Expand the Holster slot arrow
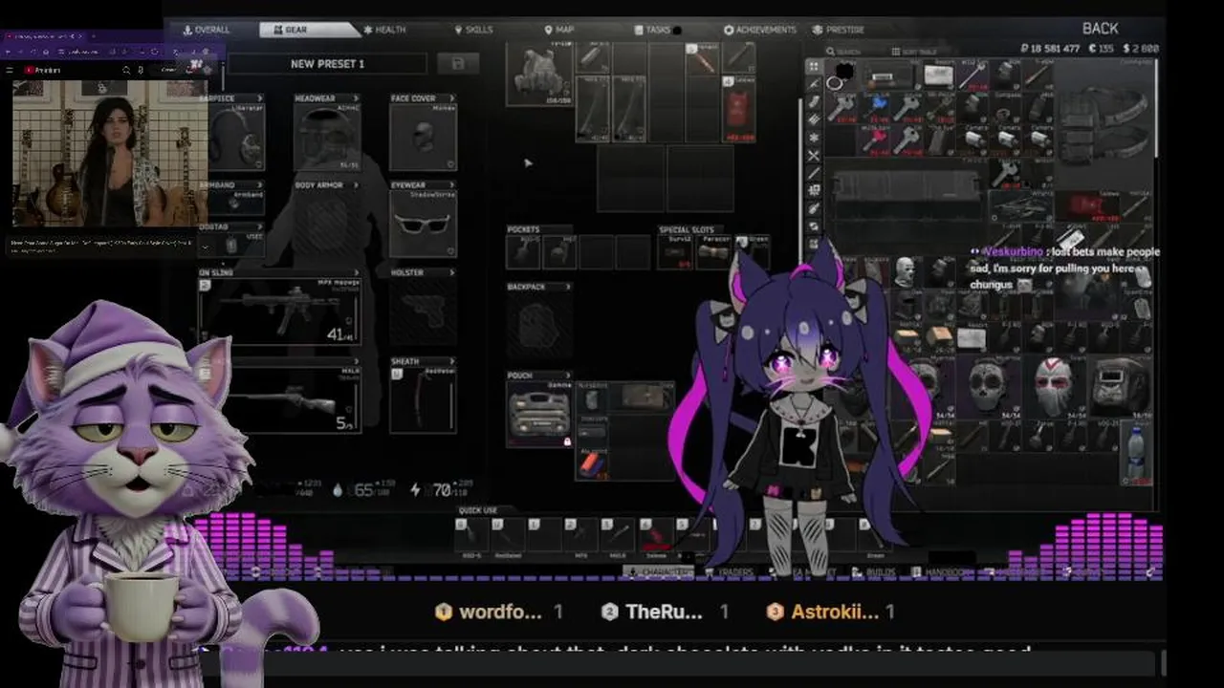The height and width of the screenshot is (688, 1224). pos(451,272)
